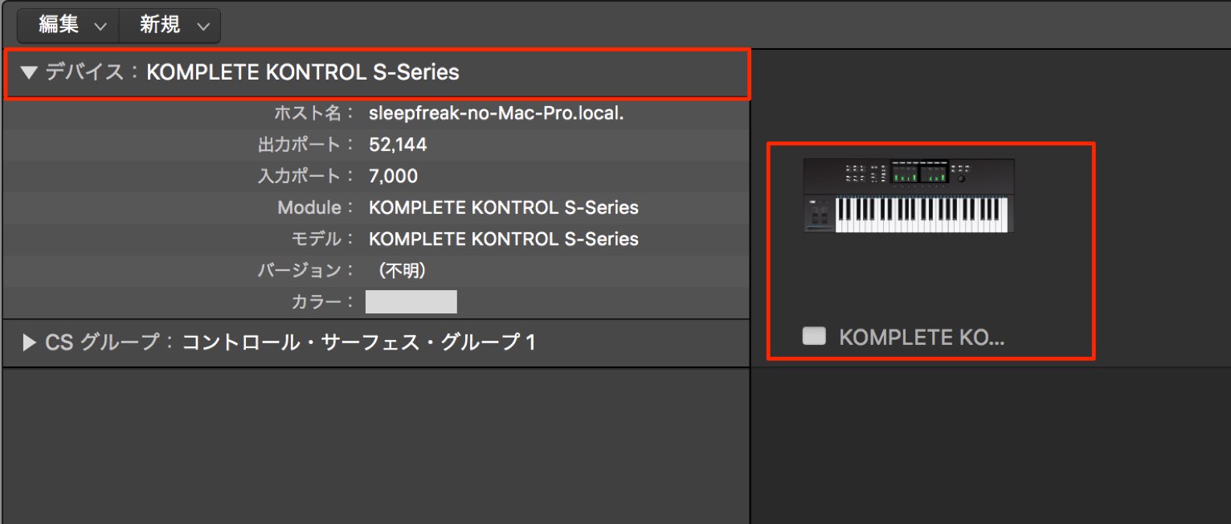Select the KOMPLETE KONTROL keyboard device image

click(909, 195)
